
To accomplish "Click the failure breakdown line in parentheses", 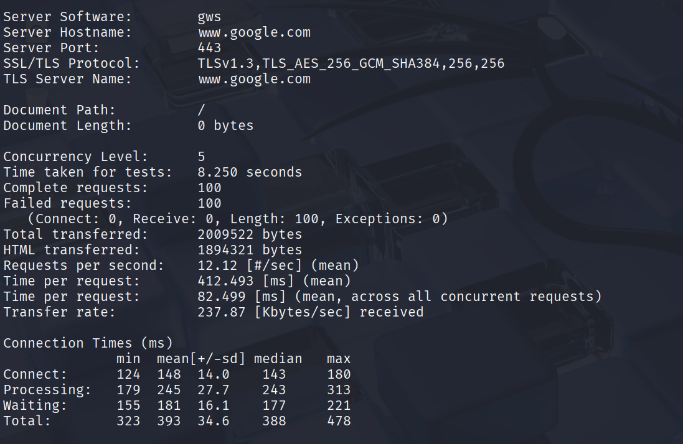I will (238, 219).
